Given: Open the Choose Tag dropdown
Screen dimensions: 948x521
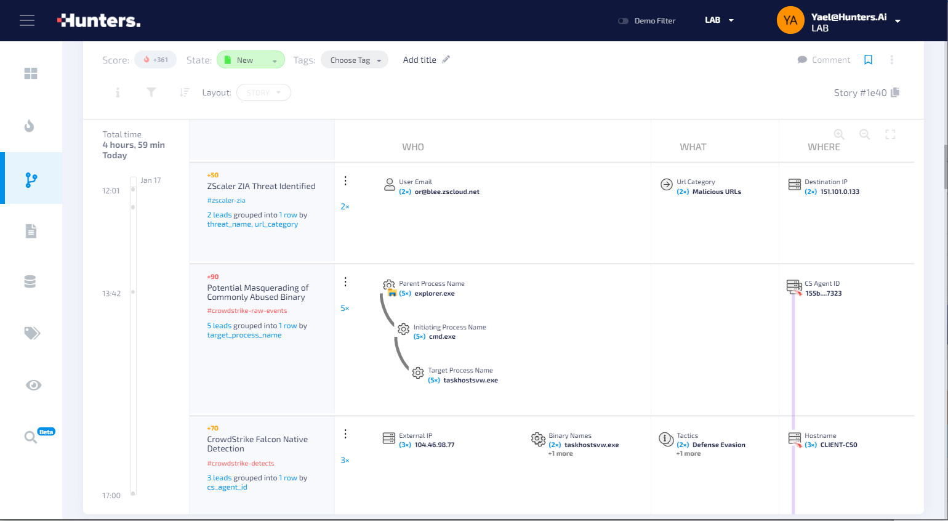Looking at the screenshot, I should click(355, 60).
